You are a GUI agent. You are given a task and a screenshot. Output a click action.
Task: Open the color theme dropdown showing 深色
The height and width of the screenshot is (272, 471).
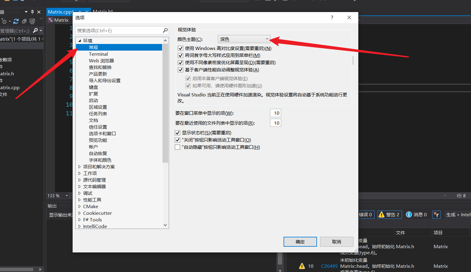pyautogui.click(x=244, y=39)
